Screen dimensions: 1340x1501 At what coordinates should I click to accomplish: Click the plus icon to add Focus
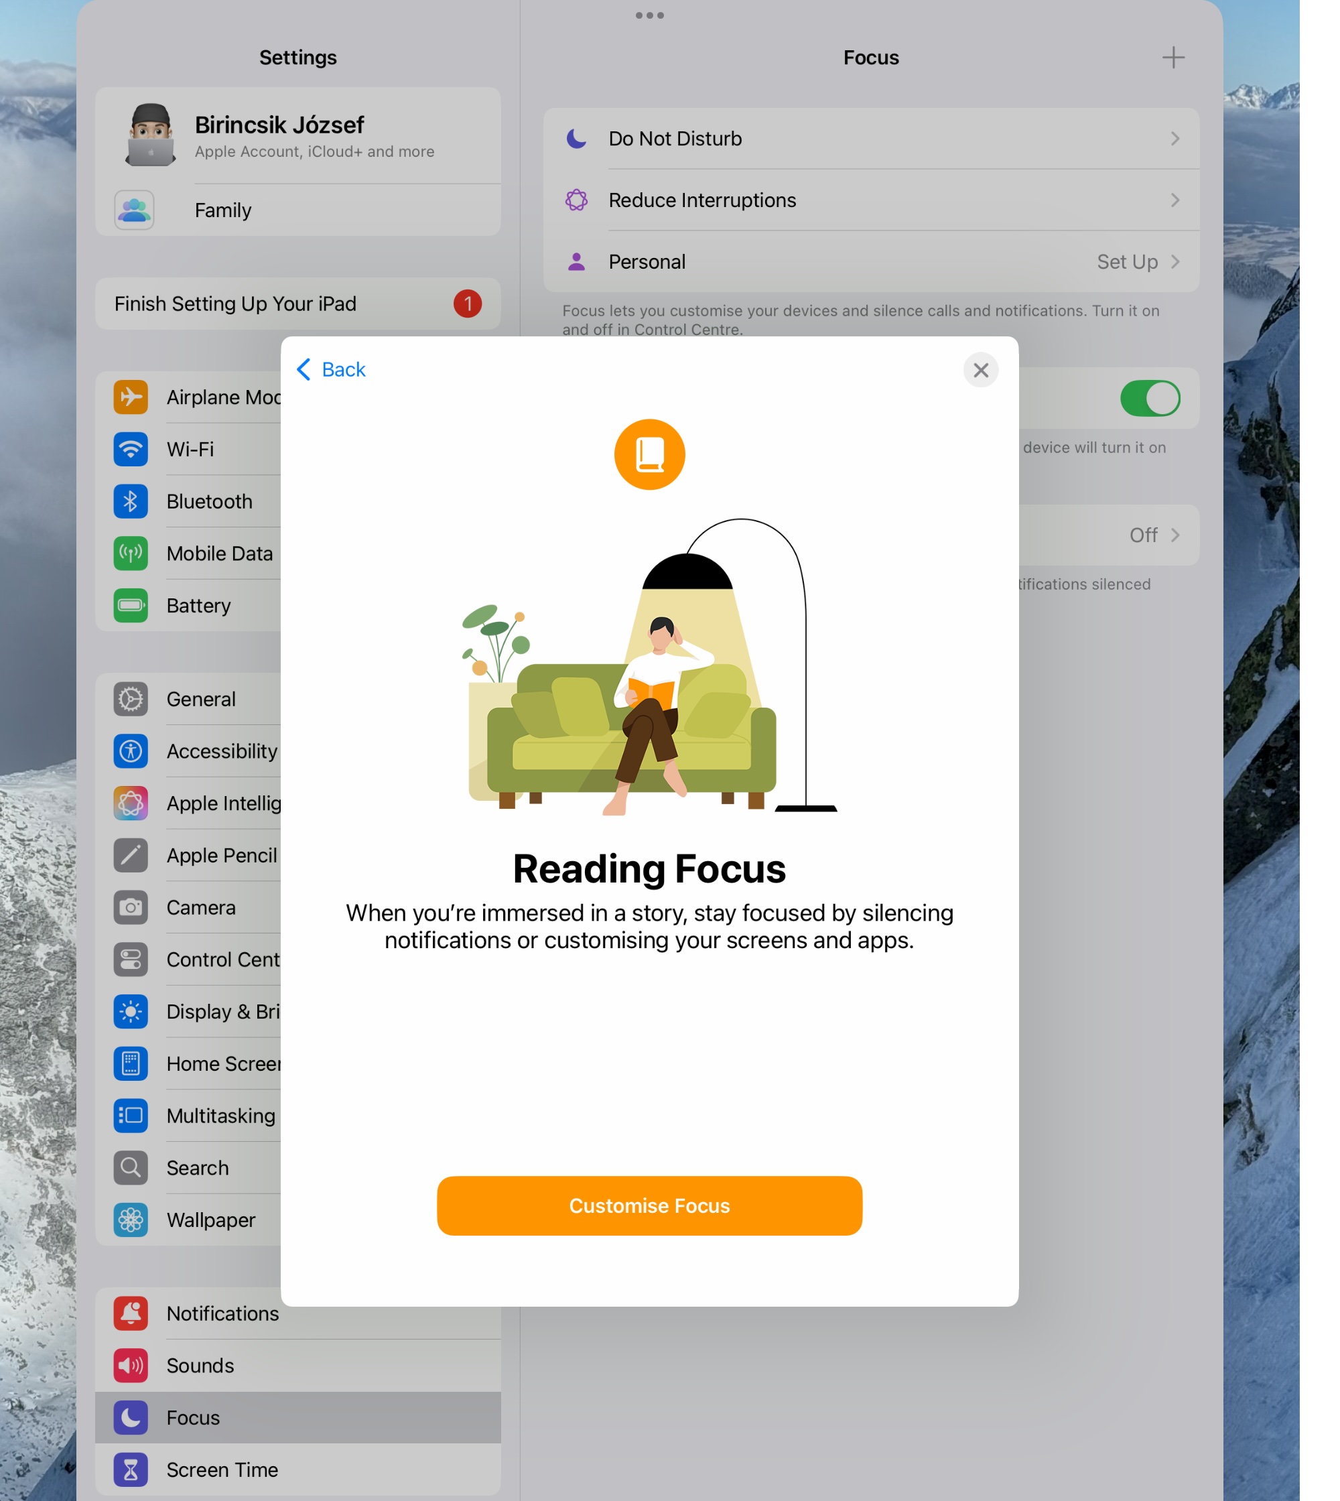pos(1173,58)
